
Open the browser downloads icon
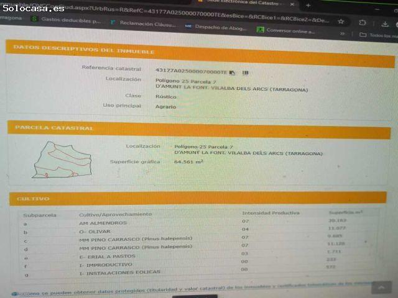tap(385, 23)
